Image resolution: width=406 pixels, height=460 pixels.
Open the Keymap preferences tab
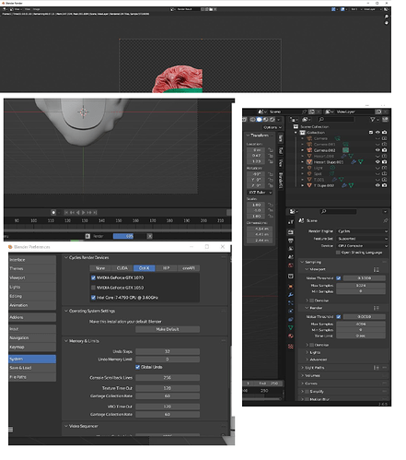pos(32,348)
